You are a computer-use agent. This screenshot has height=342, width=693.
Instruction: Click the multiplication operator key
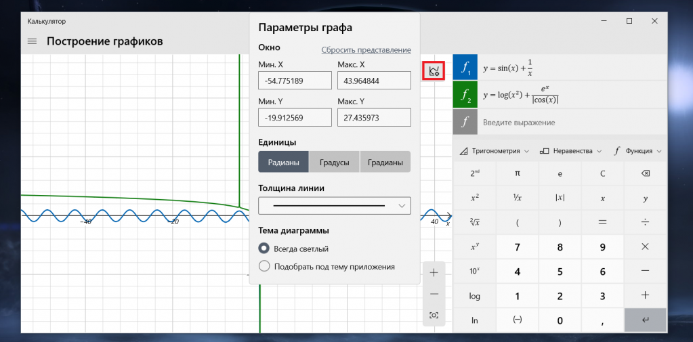(645, 247)
